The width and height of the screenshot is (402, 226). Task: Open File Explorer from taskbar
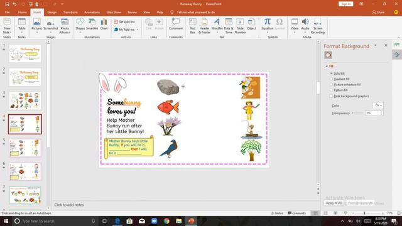coord(178,221)
